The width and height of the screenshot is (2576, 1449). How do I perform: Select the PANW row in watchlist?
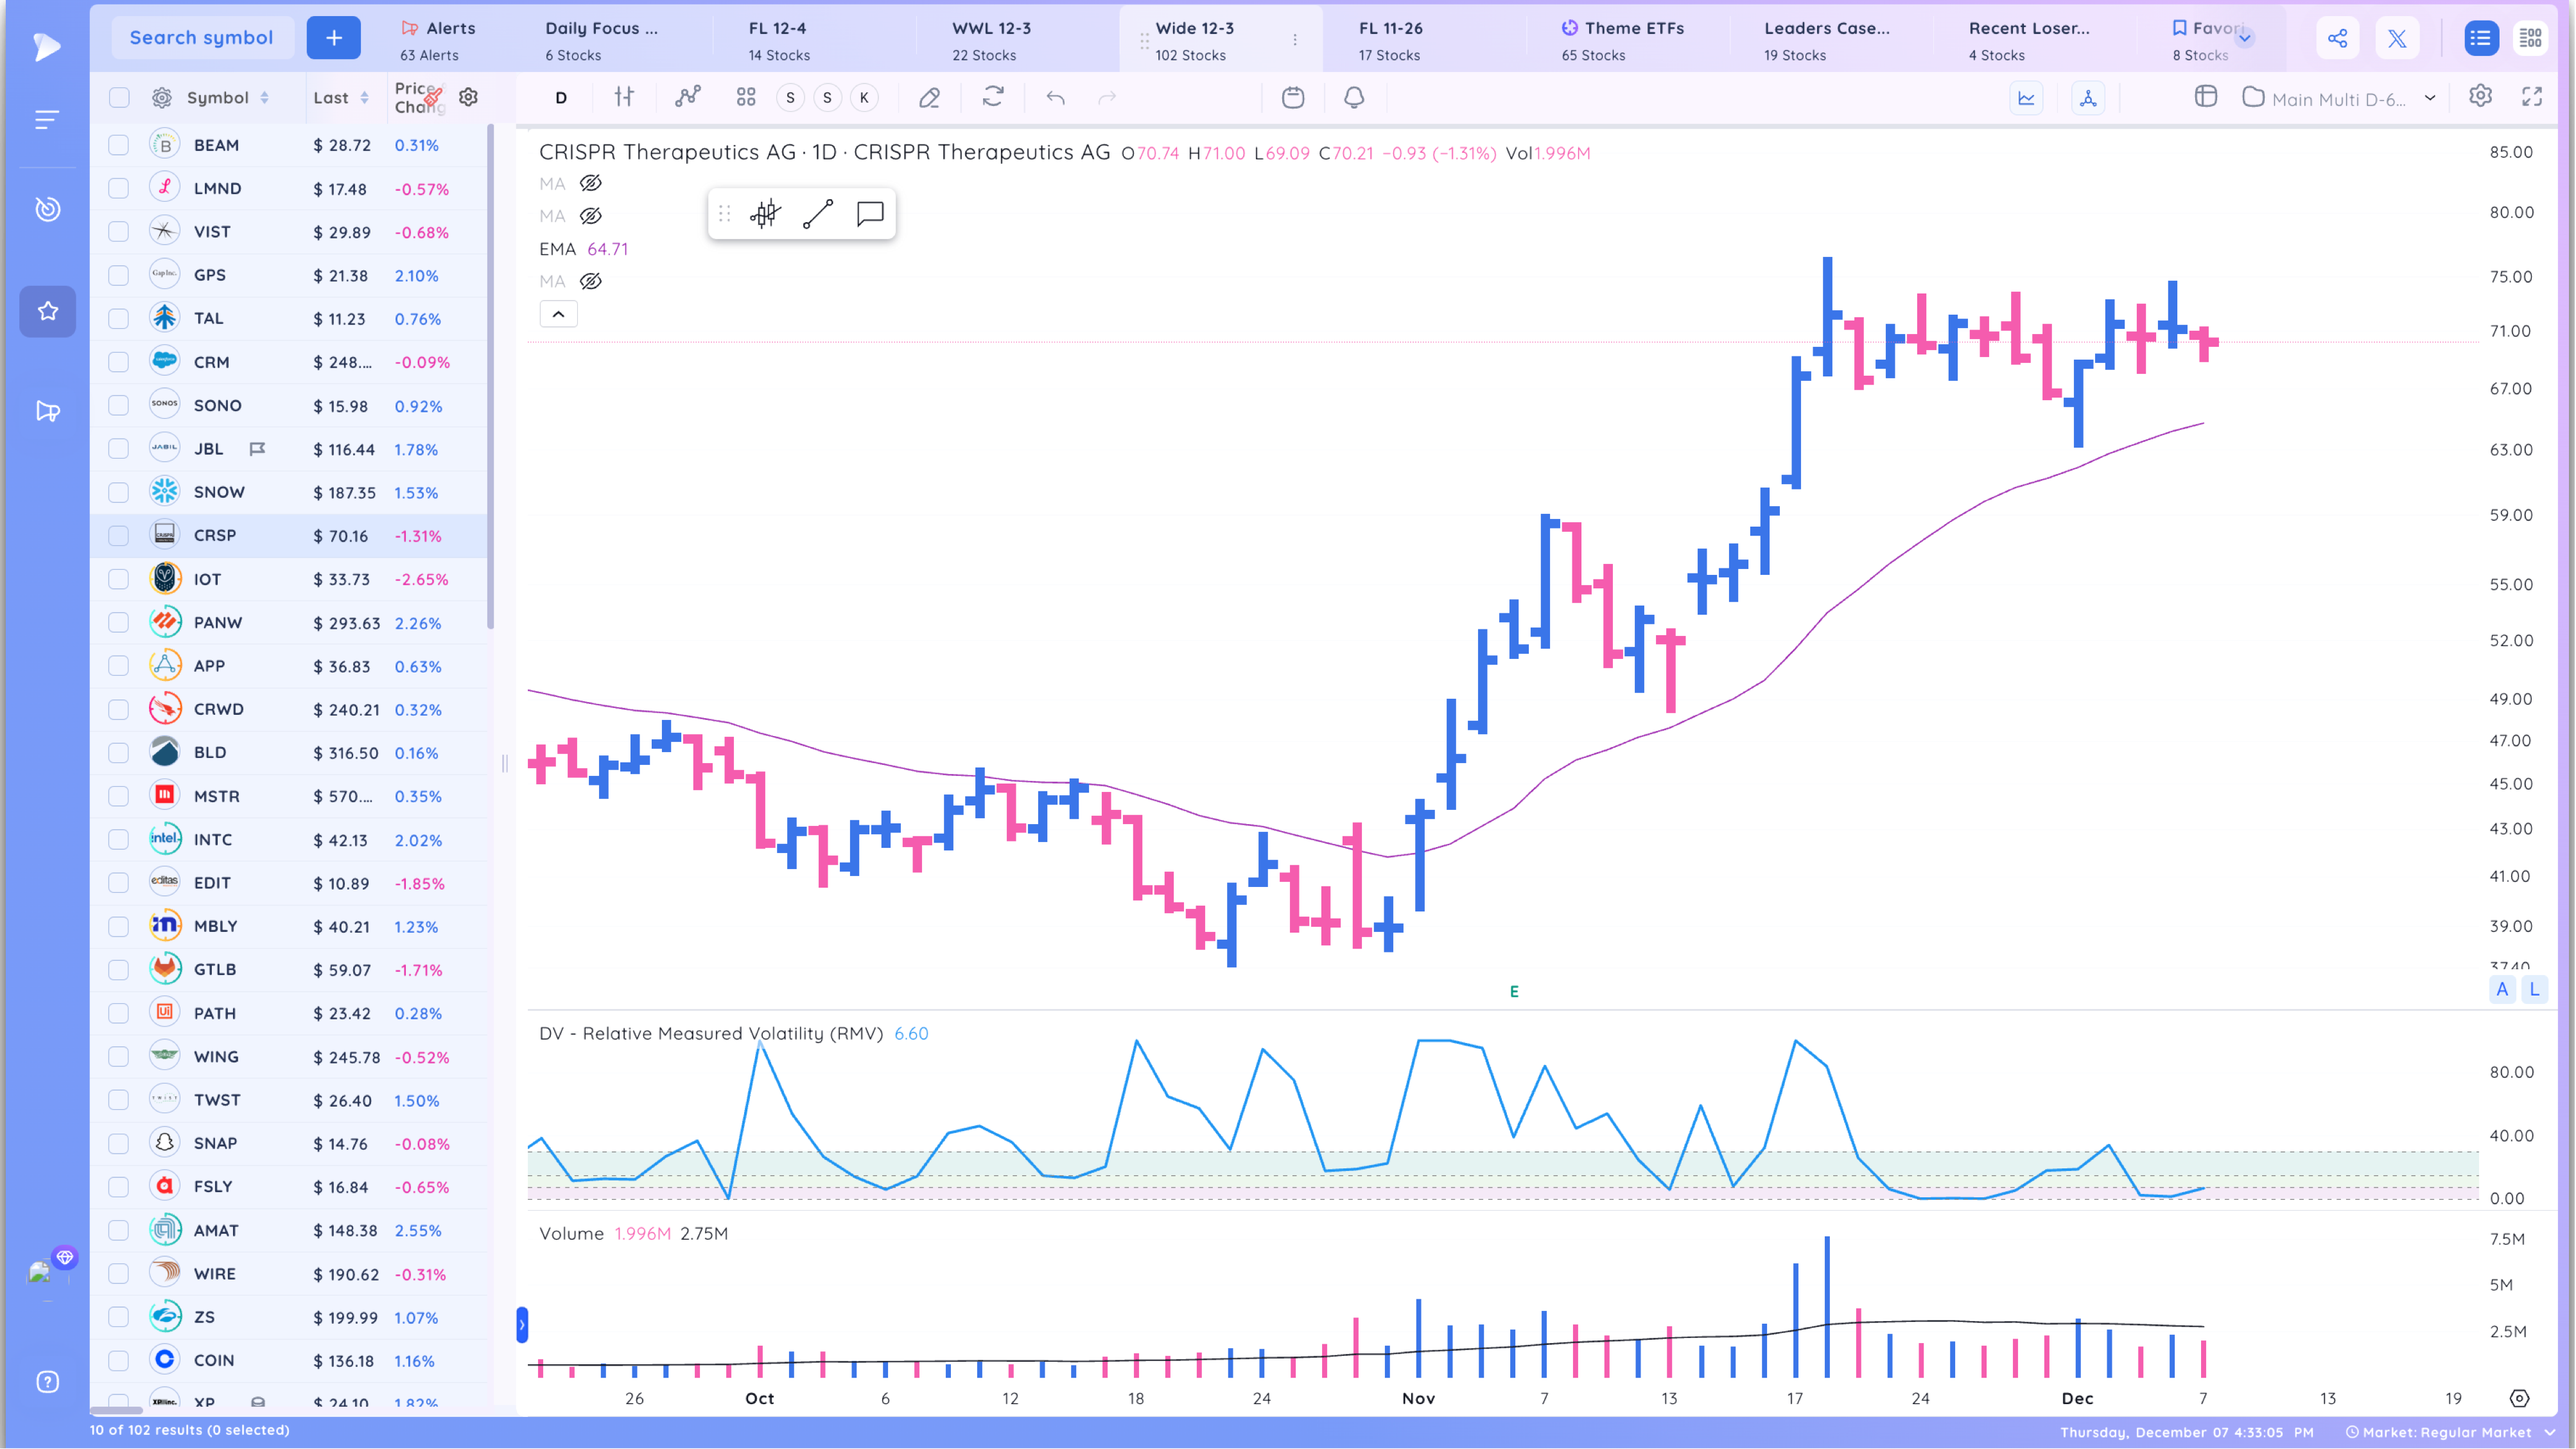(x=290, y=622)
